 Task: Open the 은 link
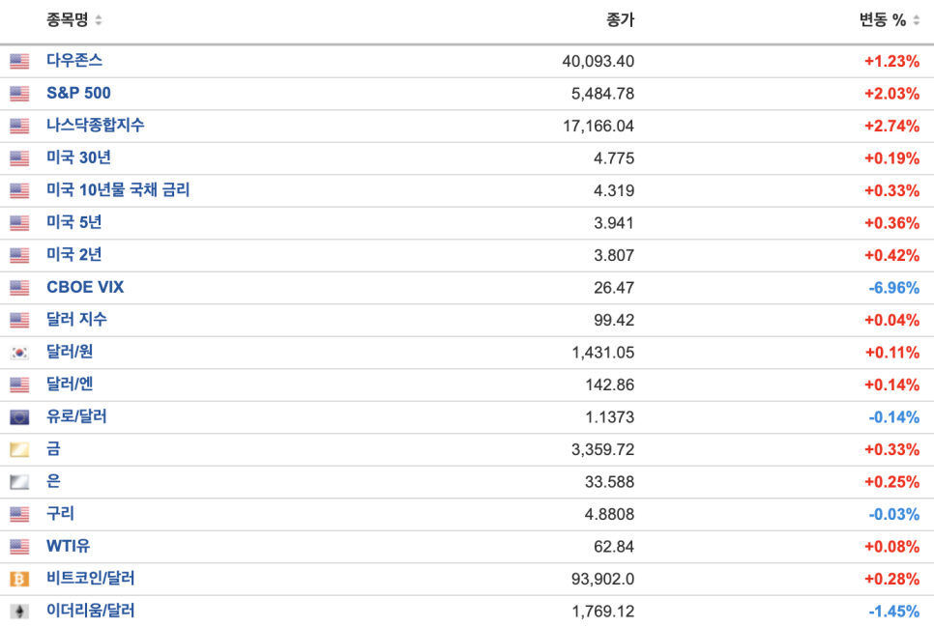pyautogui.click(x=53, y=481)
